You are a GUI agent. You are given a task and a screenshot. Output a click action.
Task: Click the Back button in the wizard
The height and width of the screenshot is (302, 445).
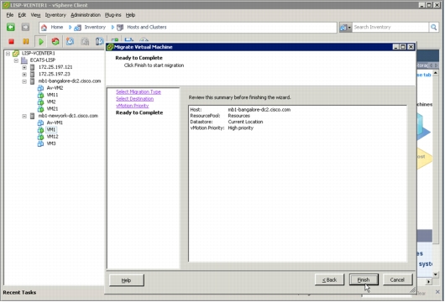tap(329, 280)
